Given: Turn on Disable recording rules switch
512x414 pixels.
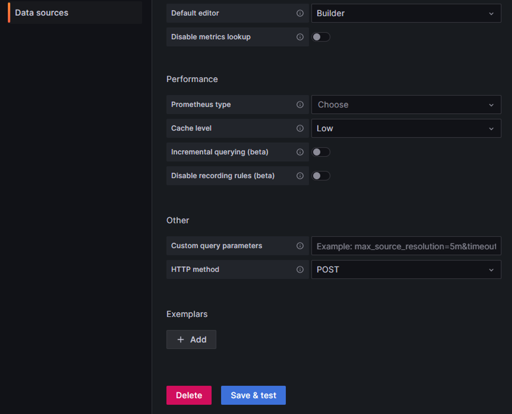Looking at the screenshot, I should [321, 176].
